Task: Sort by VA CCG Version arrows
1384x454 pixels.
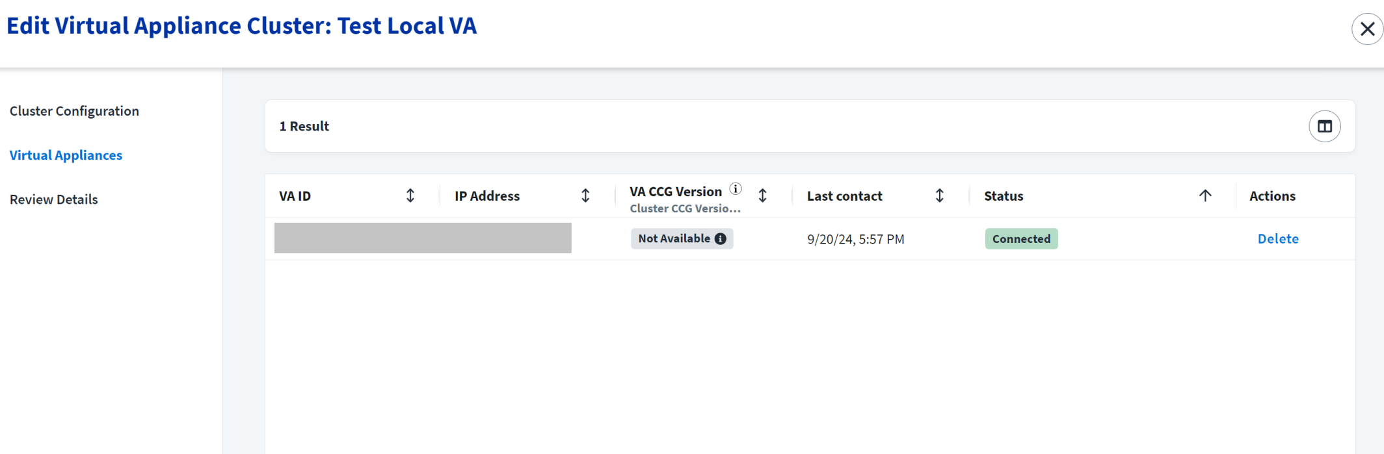Action: (763, 195)
